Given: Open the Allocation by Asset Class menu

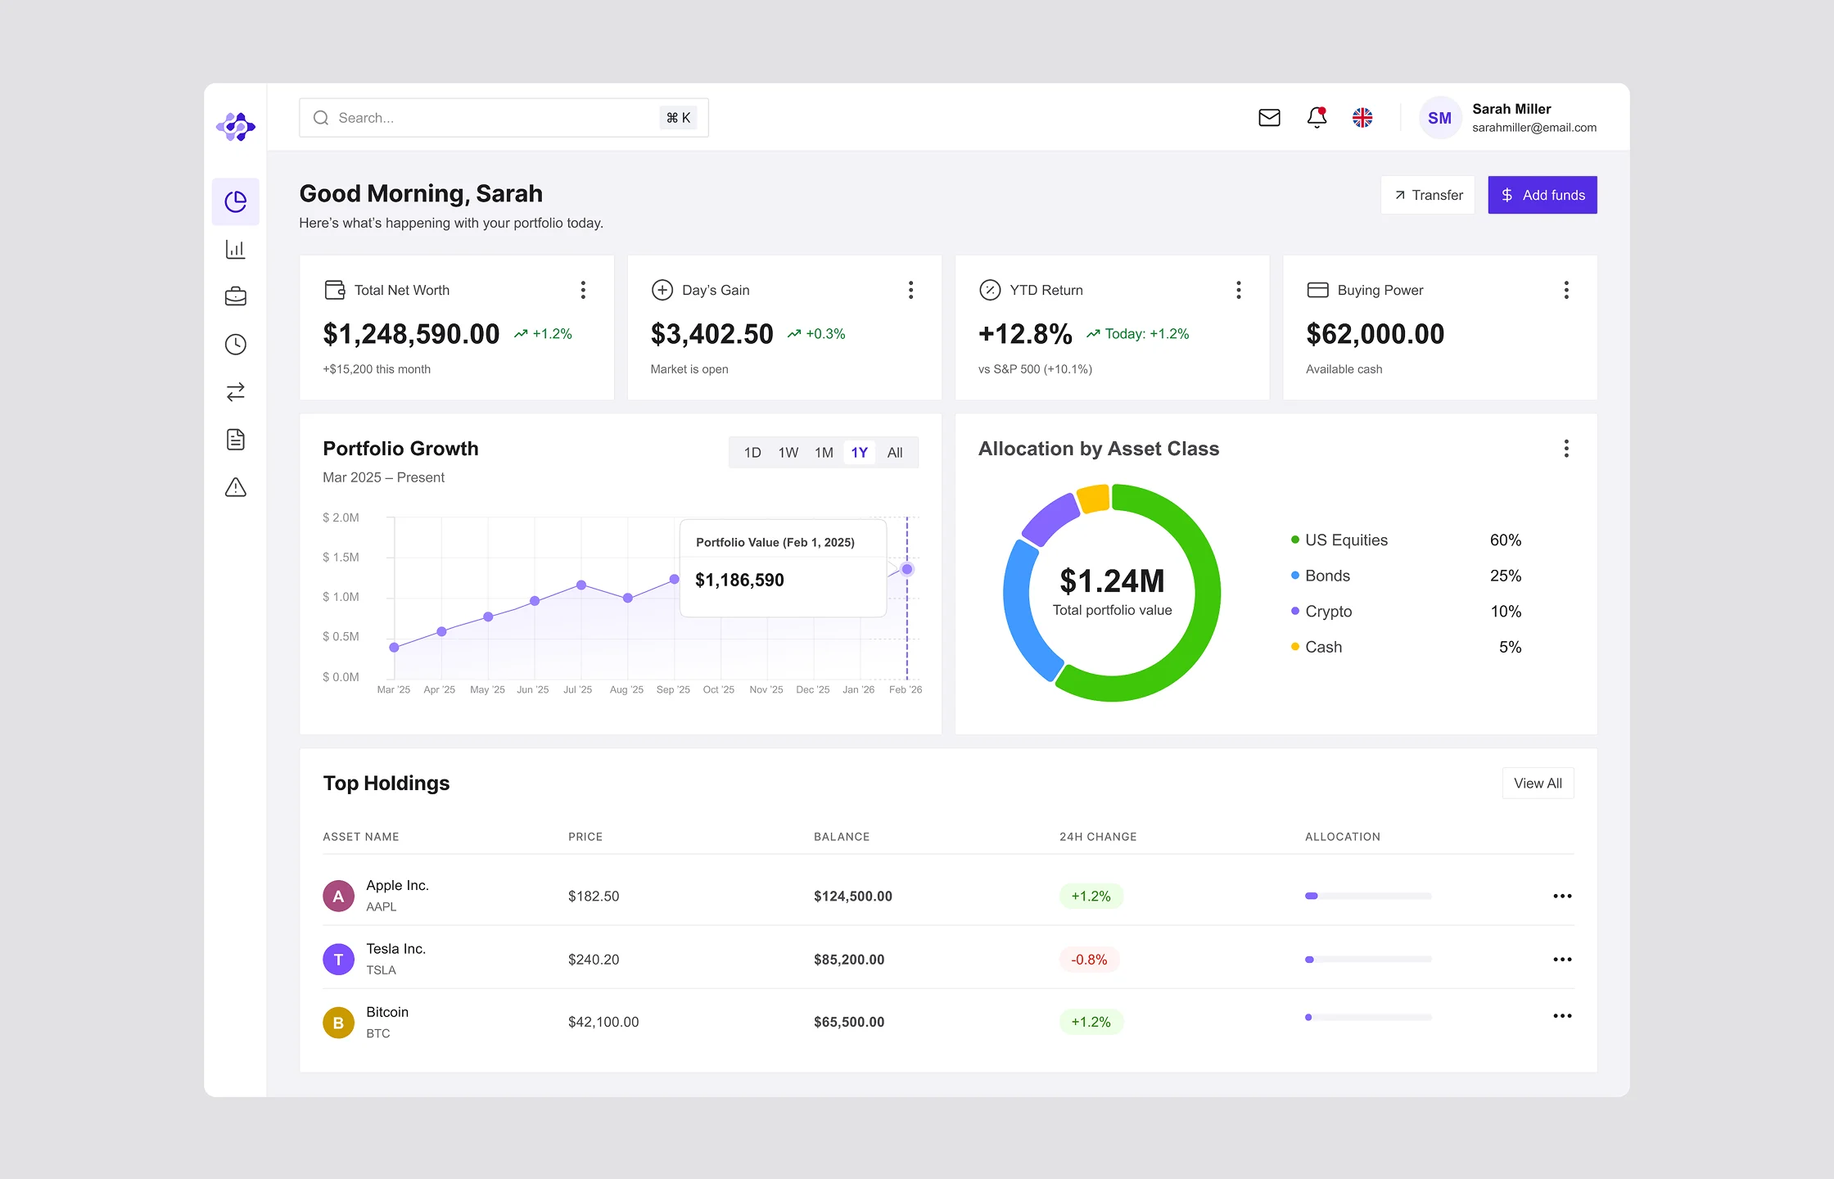Looking at the screenshot, I should [x=1566, y=449].
